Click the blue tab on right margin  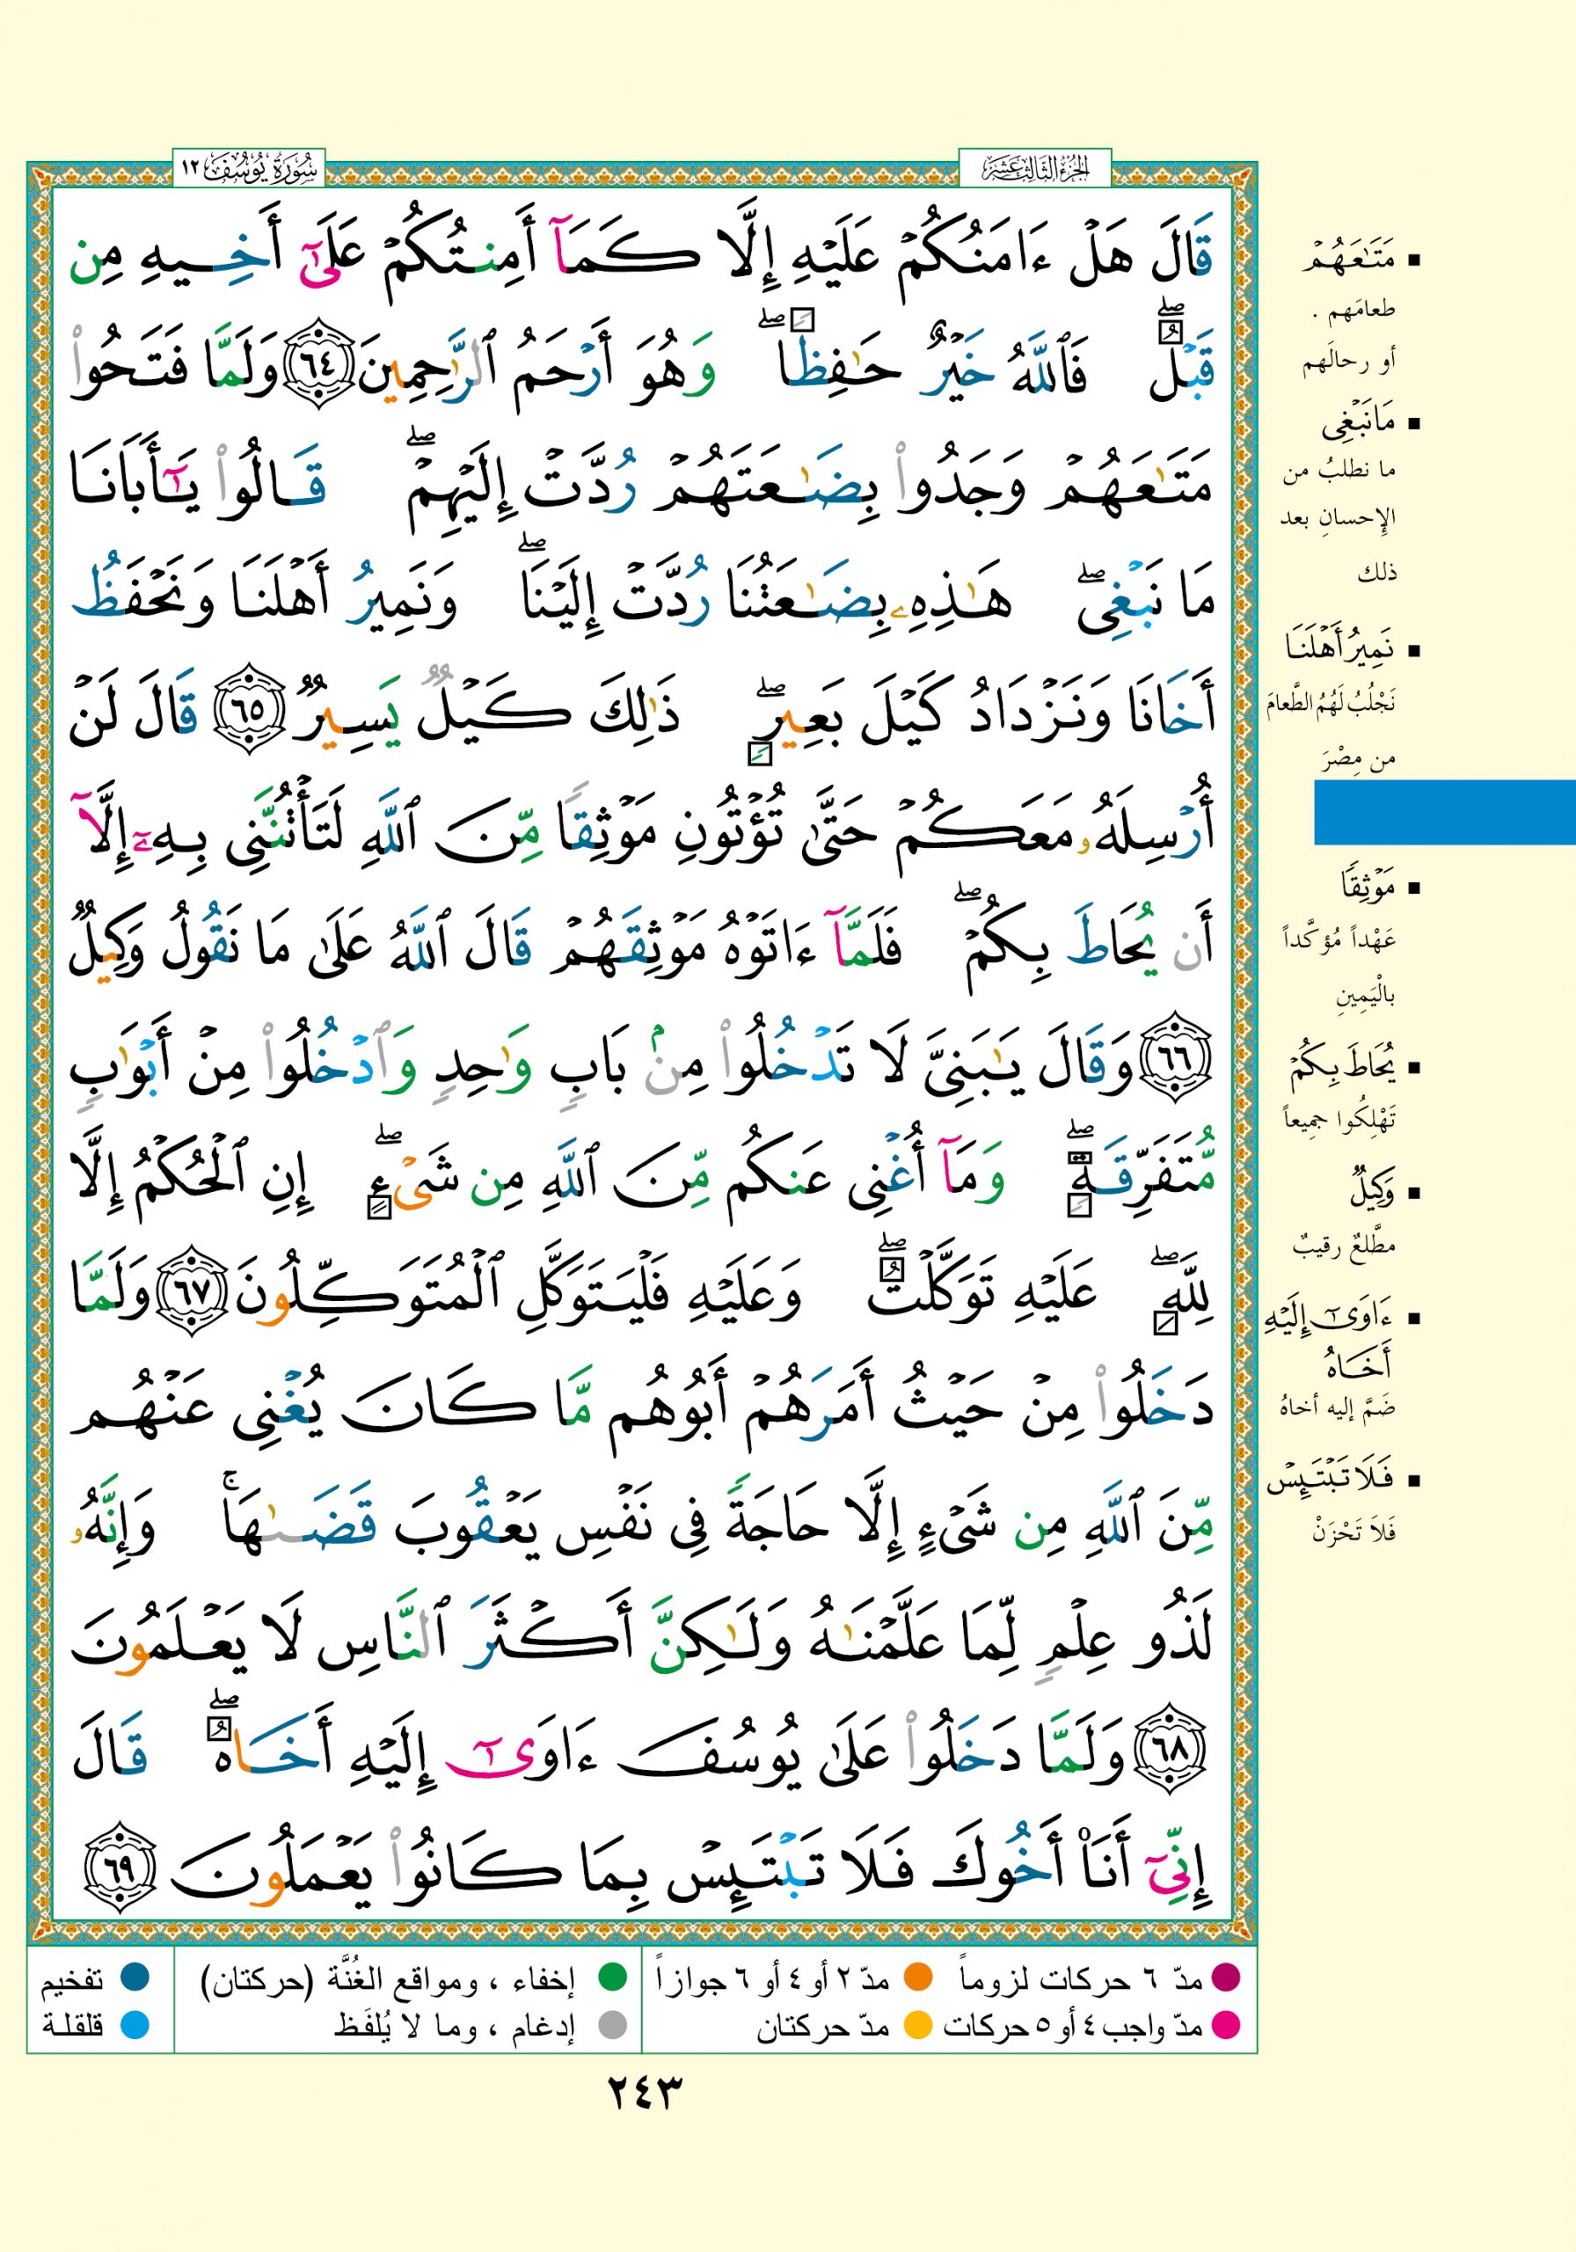pos(1443,812)
